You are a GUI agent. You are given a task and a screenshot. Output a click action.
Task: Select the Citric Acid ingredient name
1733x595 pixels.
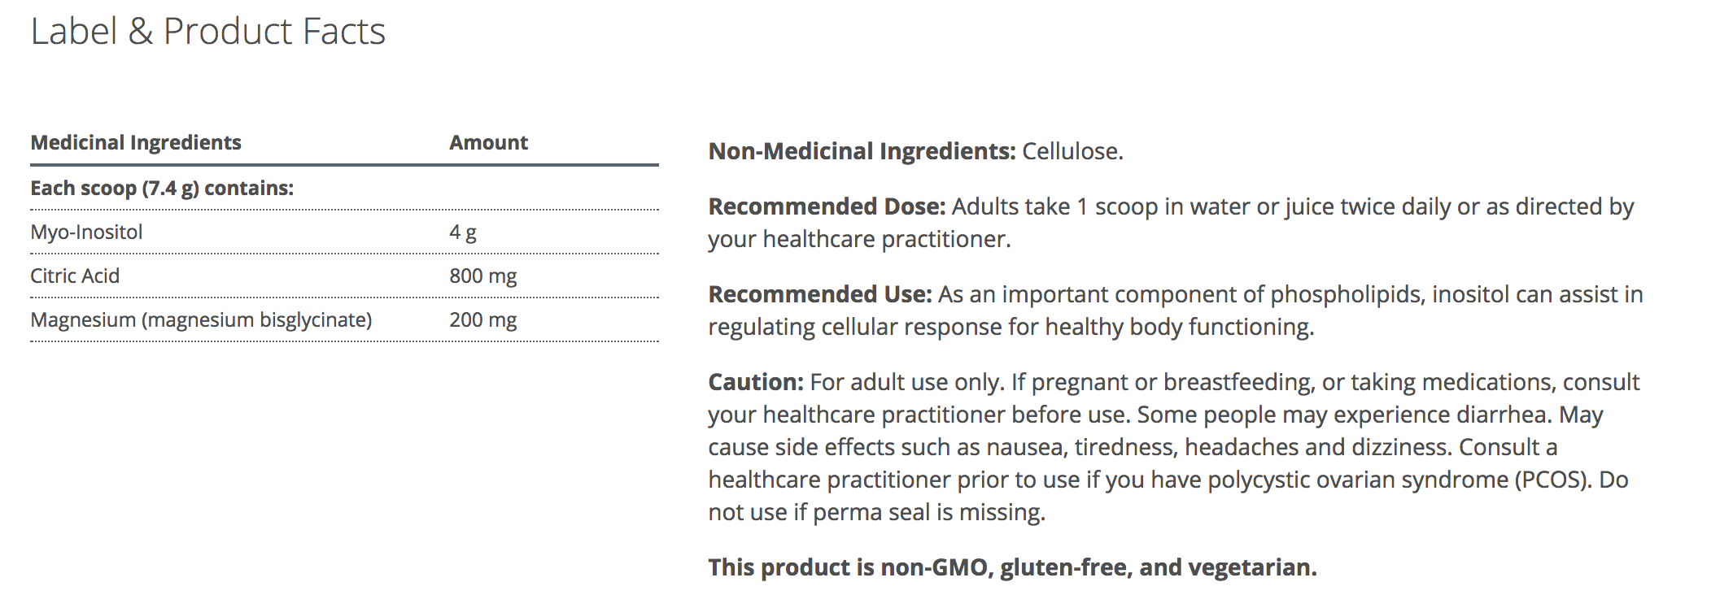(75, 276)
